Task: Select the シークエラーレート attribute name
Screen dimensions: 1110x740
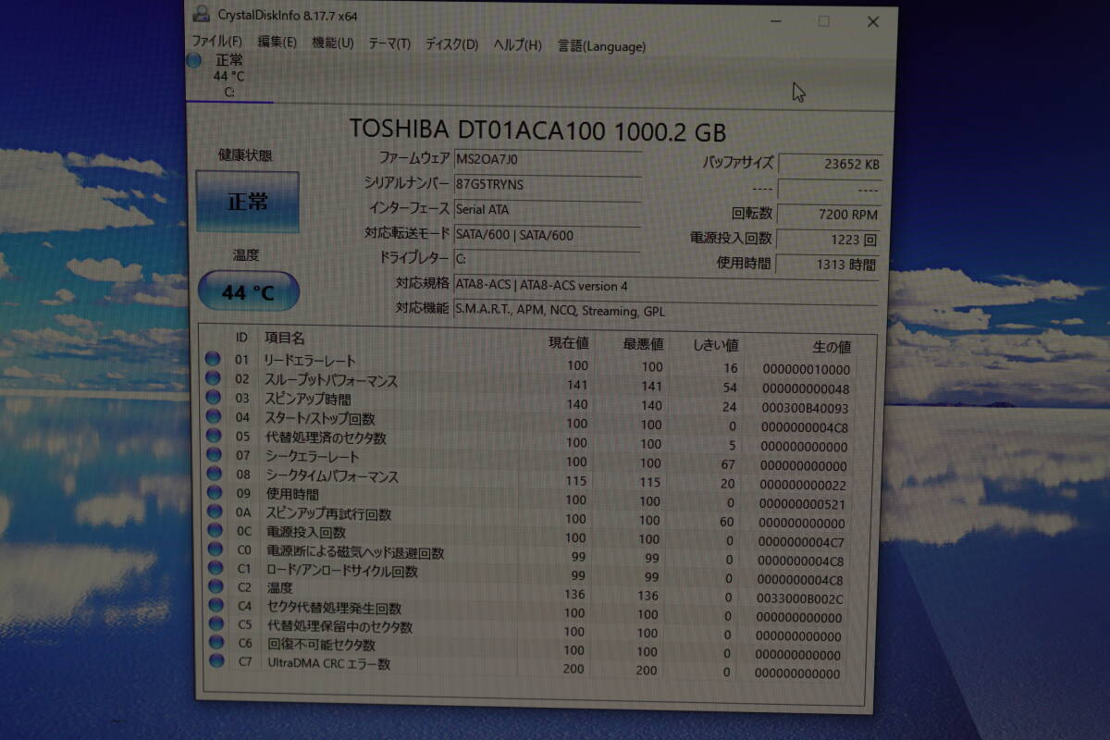Action: [312, 456]
